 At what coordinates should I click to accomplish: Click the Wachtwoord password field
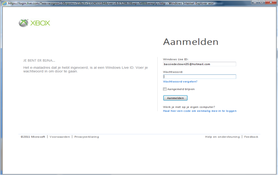coord(199,77)
